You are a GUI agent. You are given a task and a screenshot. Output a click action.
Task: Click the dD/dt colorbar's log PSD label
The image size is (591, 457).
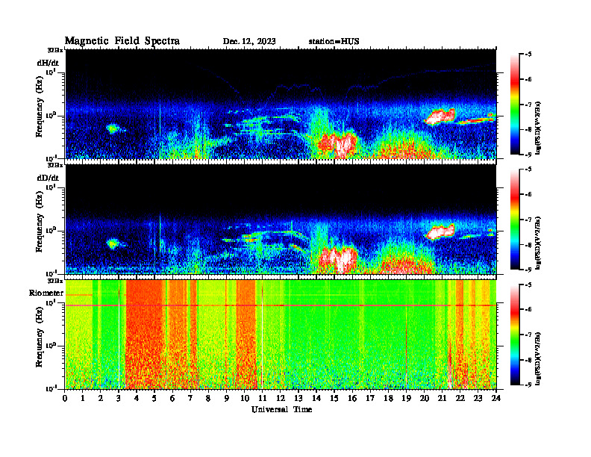(539, 243)
